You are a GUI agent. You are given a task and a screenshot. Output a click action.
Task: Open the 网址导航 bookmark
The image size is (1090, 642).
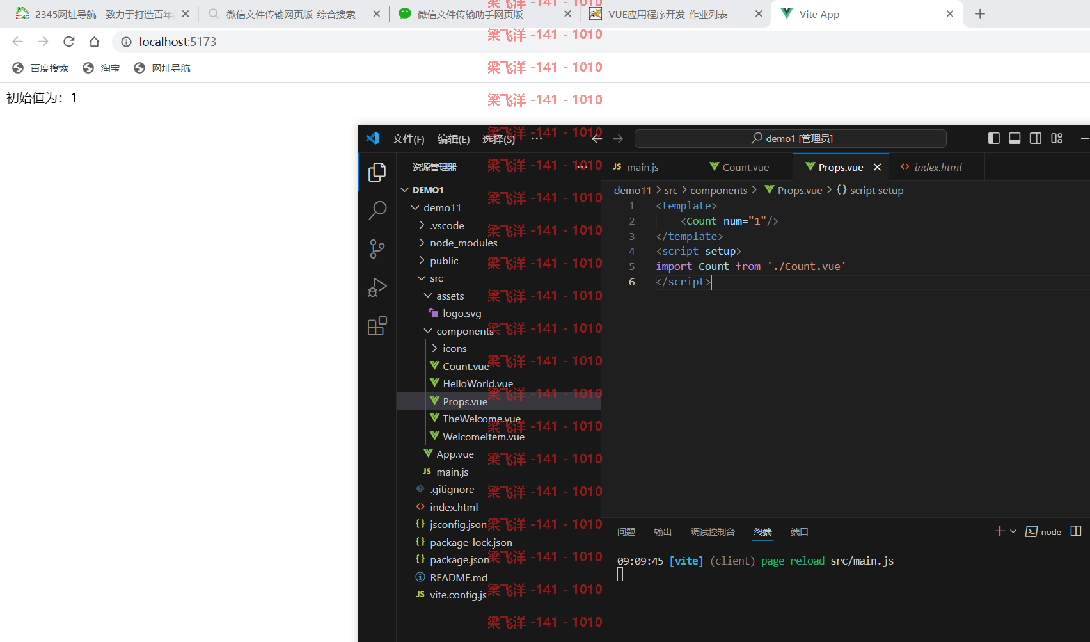(162, 68)
